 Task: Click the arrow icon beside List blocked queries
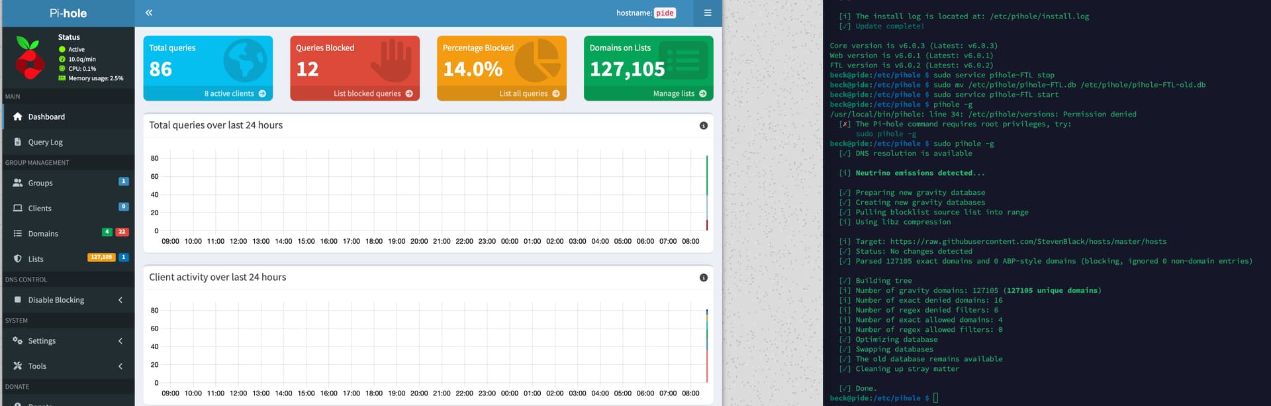pos(409,93)
